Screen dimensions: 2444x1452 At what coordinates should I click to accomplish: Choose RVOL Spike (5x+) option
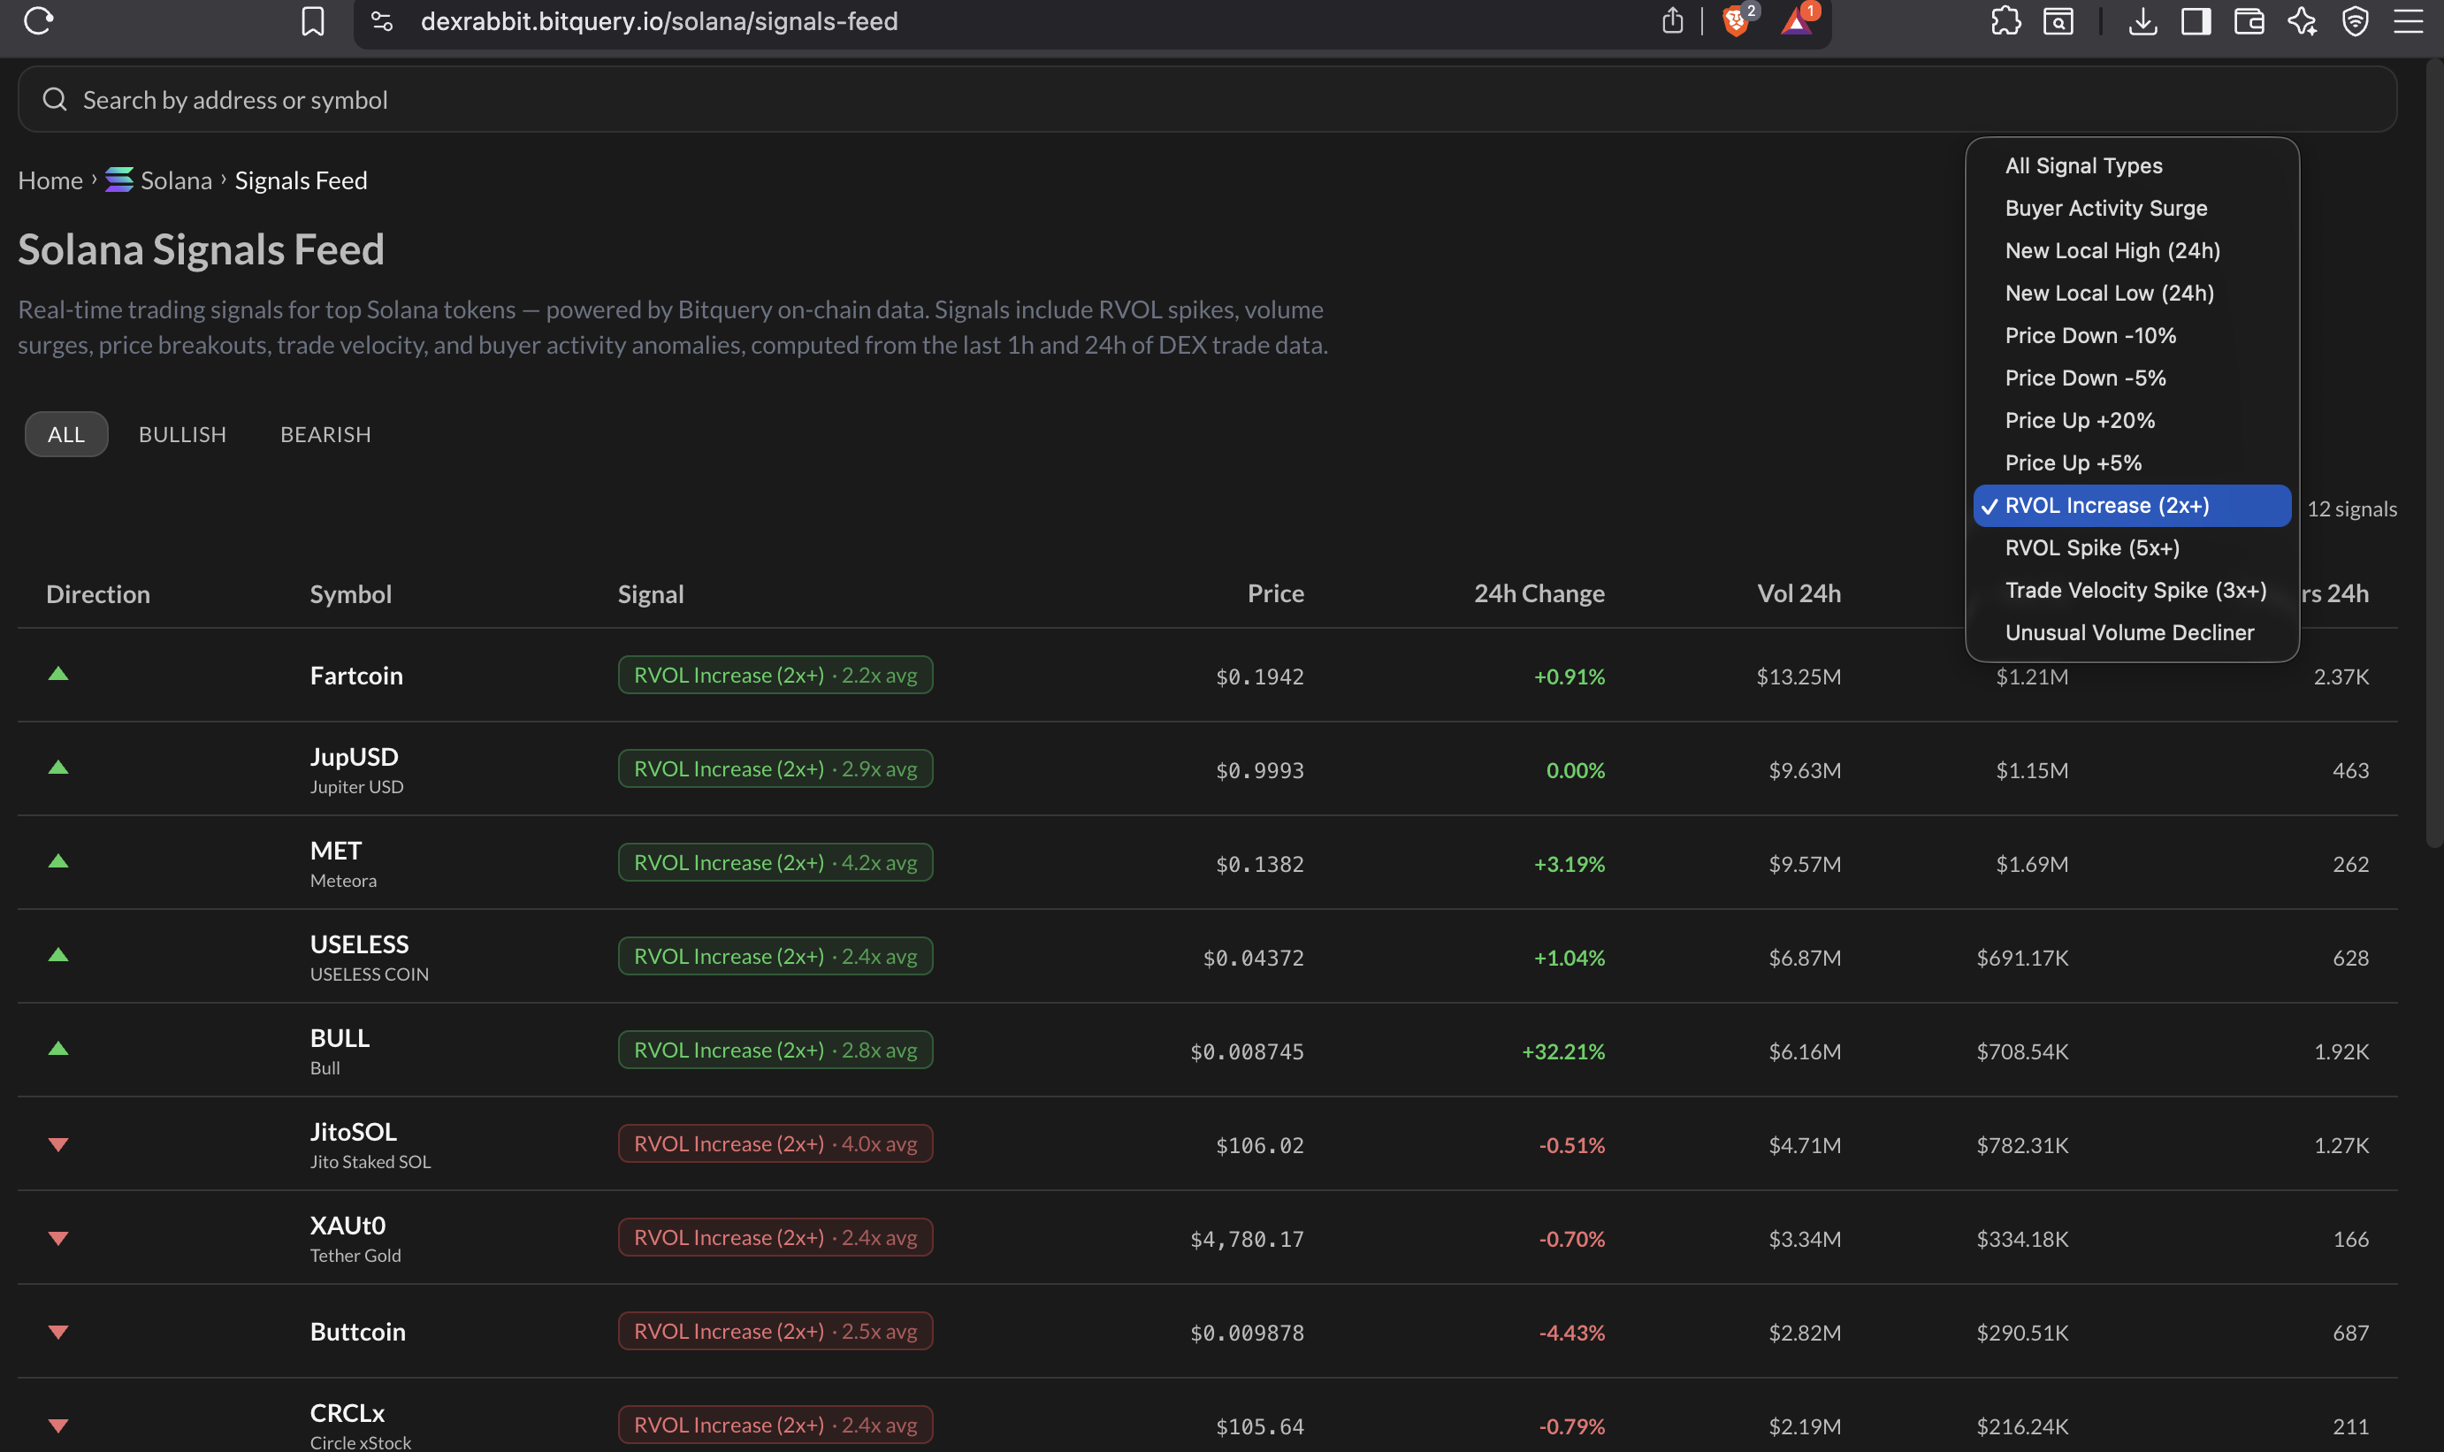(2092, 548)
